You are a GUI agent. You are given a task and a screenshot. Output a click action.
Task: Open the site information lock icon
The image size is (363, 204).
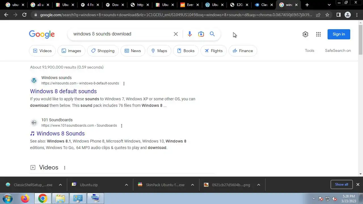click(x=35, y=15)
